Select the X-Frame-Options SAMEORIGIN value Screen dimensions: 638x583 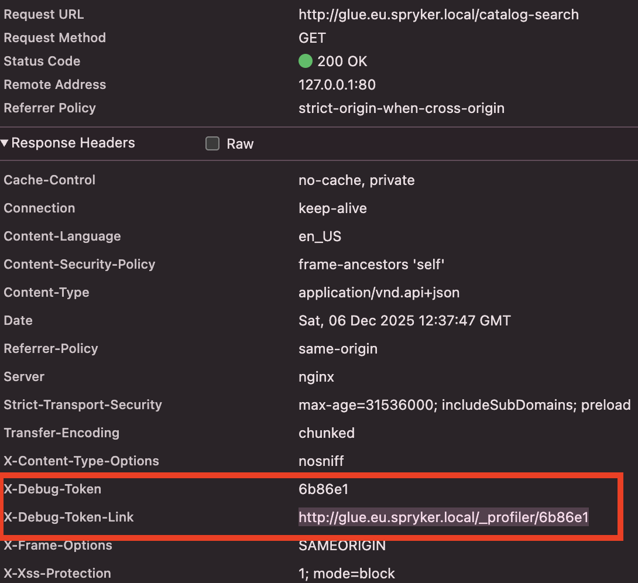(342, 546)
